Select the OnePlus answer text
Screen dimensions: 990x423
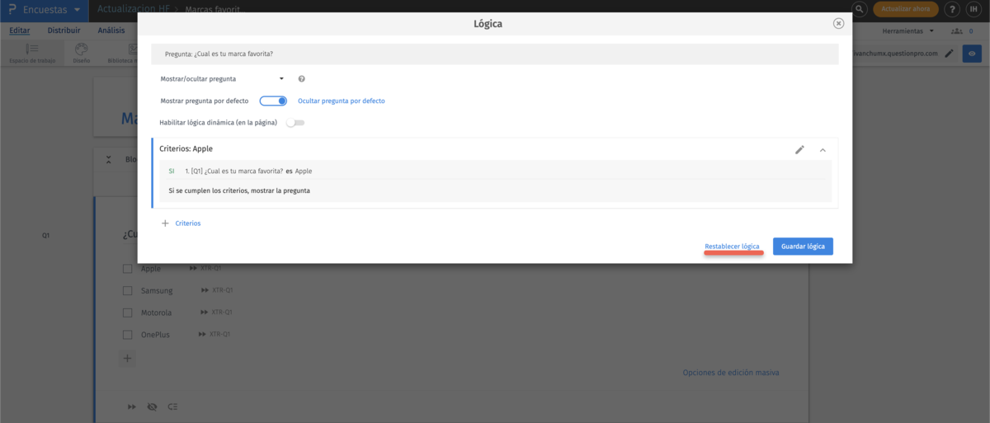coord(155,336)
